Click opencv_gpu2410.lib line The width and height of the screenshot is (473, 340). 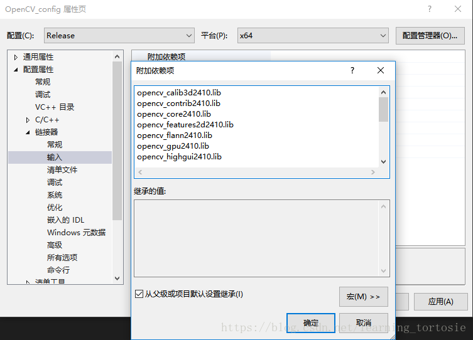[173, 146]
